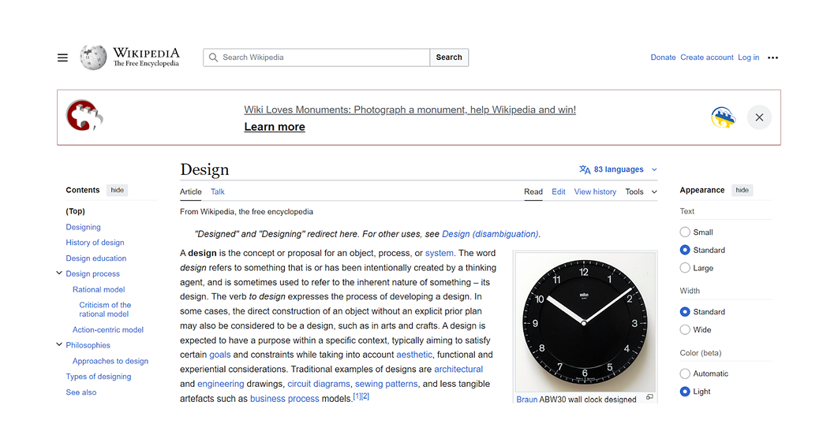Click the engineering link
Image resolution: width=838 pixels, height=446 pixels.
click(x=221, y=384)
